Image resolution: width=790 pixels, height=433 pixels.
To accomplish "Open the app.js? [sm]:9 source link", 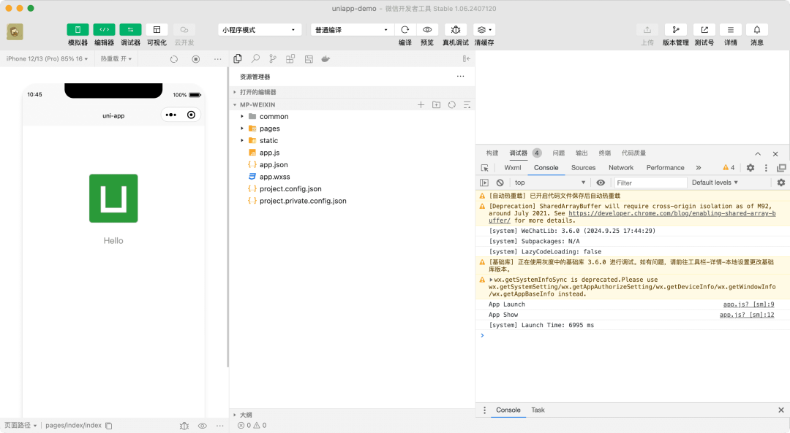I will click(748, 304).
